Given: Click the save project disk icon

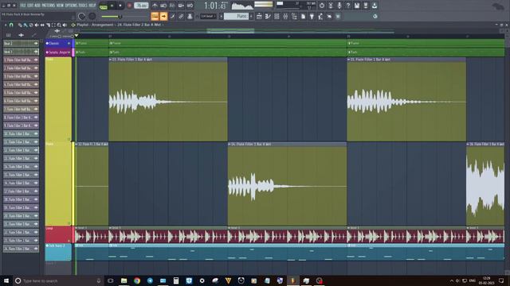Looking at the screenshot, I should tap(357, 6).
